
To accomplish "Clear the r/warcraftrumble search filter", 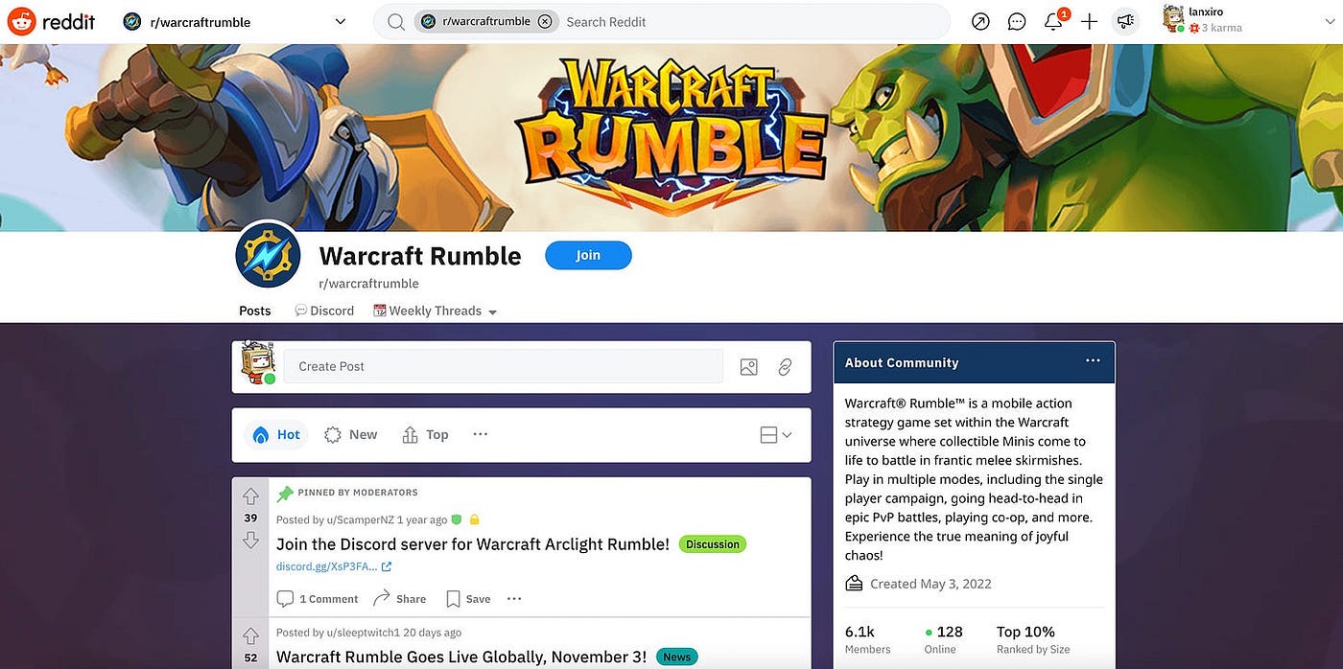I will point(545,21).
